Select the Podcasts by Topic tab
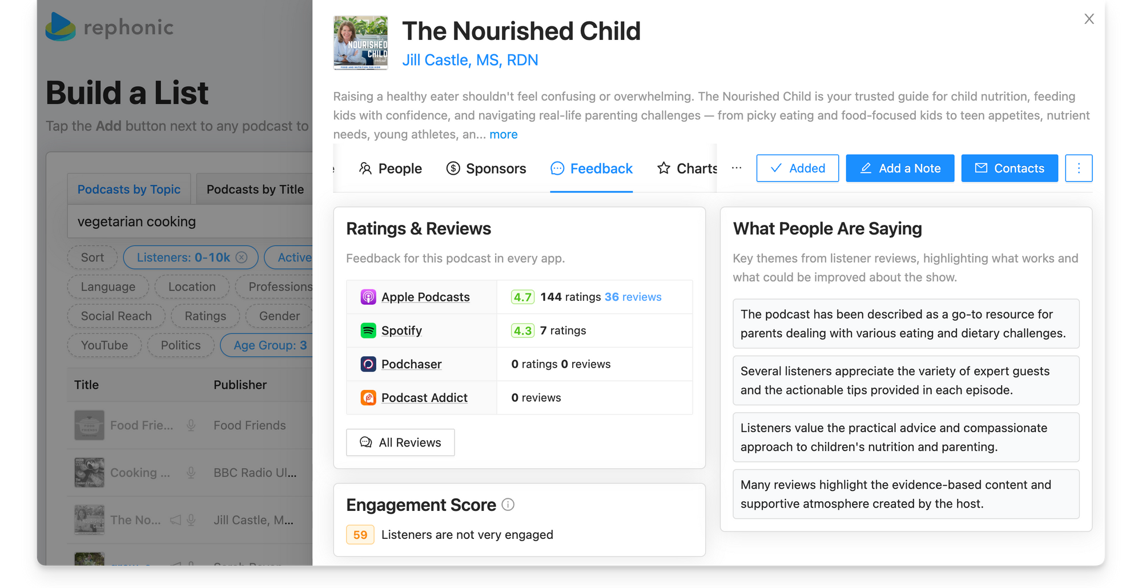This screenshot has width=1142, height=588. coord(128,188)
